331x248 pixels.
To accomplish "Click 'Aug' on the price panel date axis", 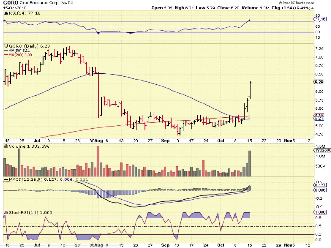I will tap(99, 141).
